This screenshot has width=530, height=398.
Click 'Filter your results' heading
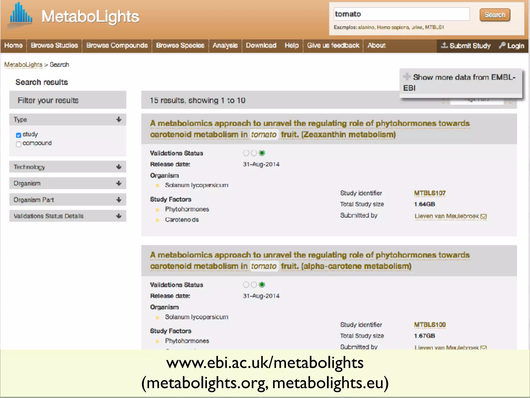point(48,101)
